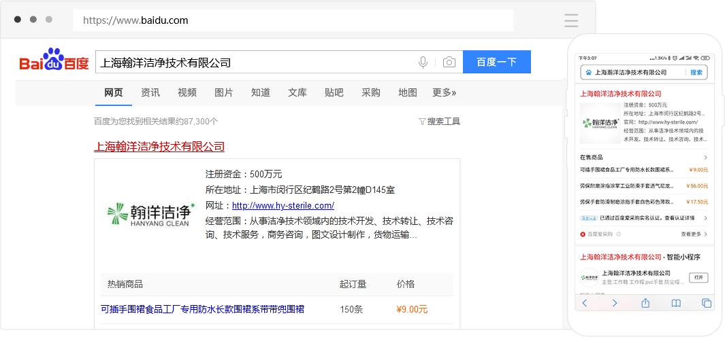Image resolution: width=725 pixels, height=337 pixels.
Task: Click the microphone voice search icon
Action: point(423,63)
